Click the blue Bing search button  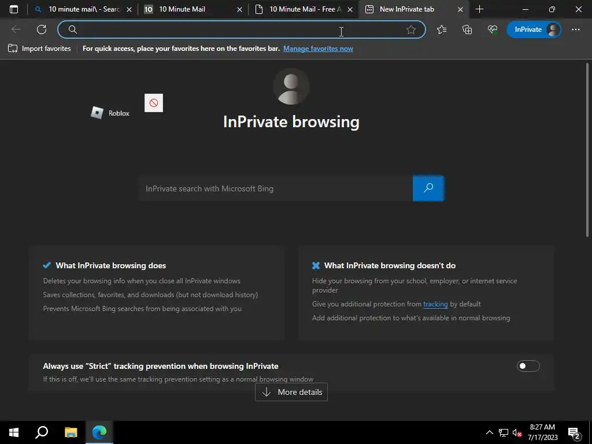tap(428, 188)
